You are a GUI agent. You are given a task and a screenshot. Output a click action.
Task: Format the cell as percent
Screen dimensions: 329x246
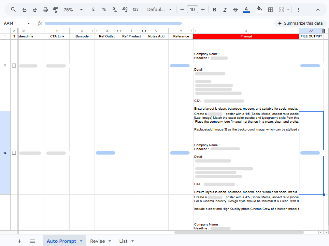104,9
